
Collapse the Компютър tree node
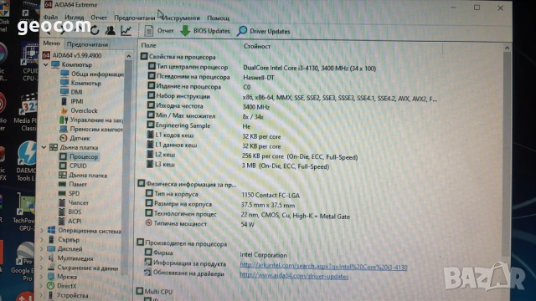[45, 64]
